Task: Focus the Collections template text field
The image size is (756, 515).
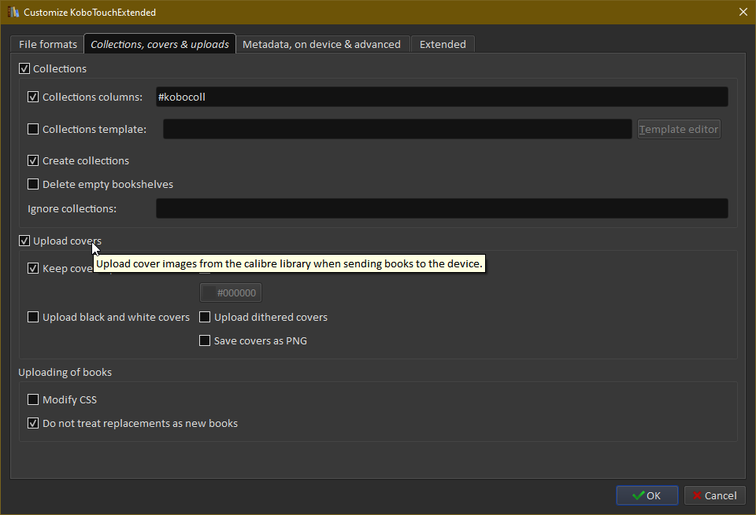Action: [397, 129]
